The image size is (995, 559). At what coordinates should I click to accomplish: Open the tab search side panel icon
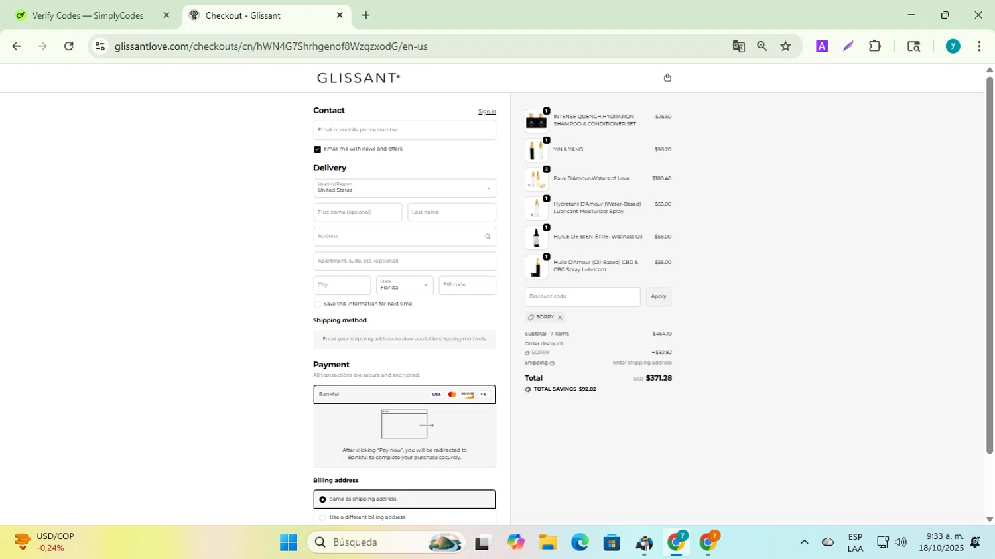913,46
